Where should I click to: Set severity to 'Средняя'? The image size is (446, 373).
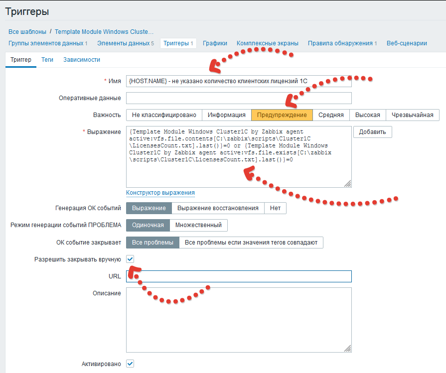(331, 115)
